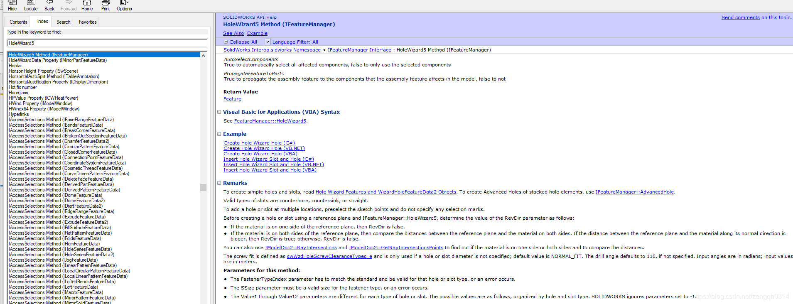Viewport: 793px width, 304px height.
Task: Open Send comments link
Action: coord(740,17)
